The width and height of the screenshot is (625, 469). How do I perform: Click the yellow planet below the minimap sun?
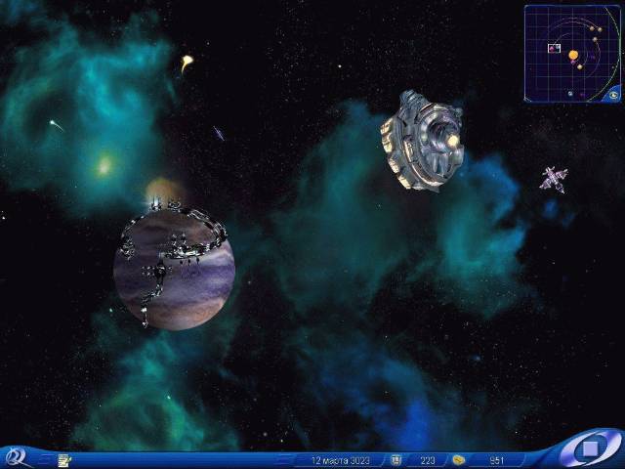coord(580,67)
